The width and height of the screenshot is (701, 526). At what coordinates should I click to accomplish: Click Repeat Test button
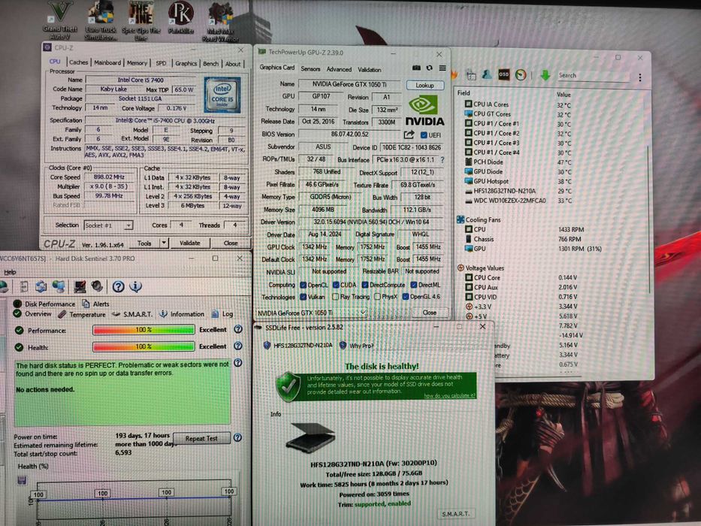pos(201,438)
